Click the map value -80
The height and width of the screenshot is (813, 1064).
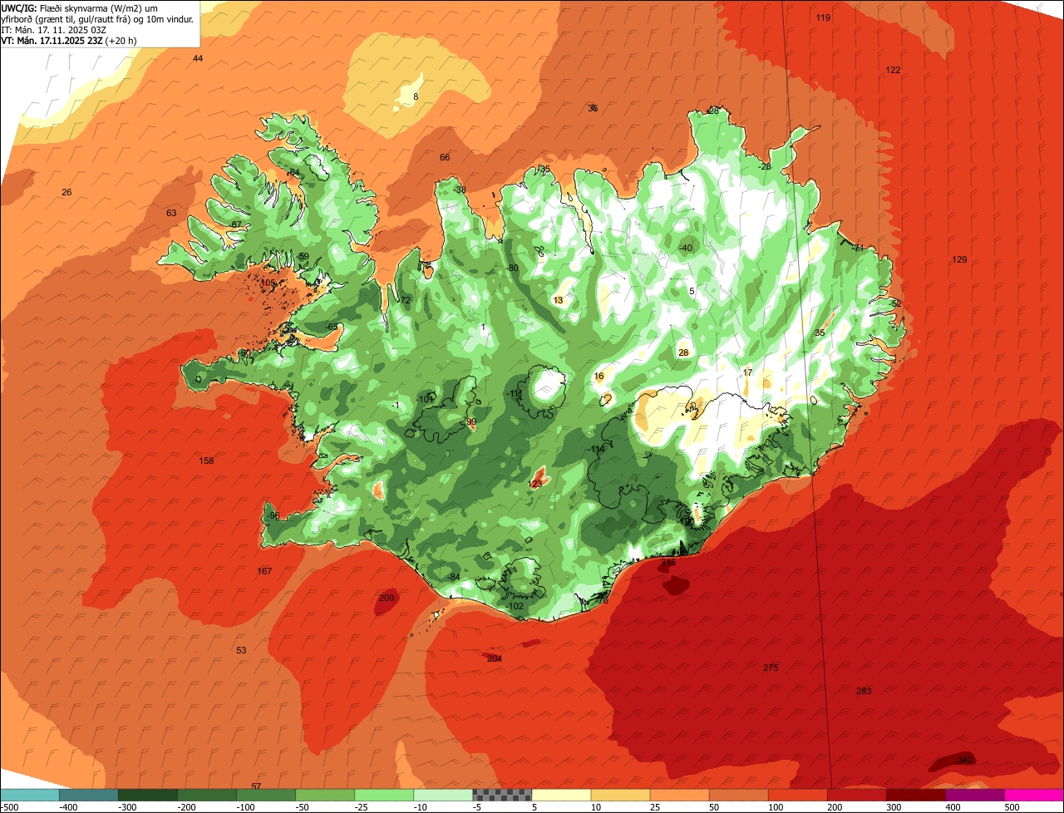coord(513,268)
